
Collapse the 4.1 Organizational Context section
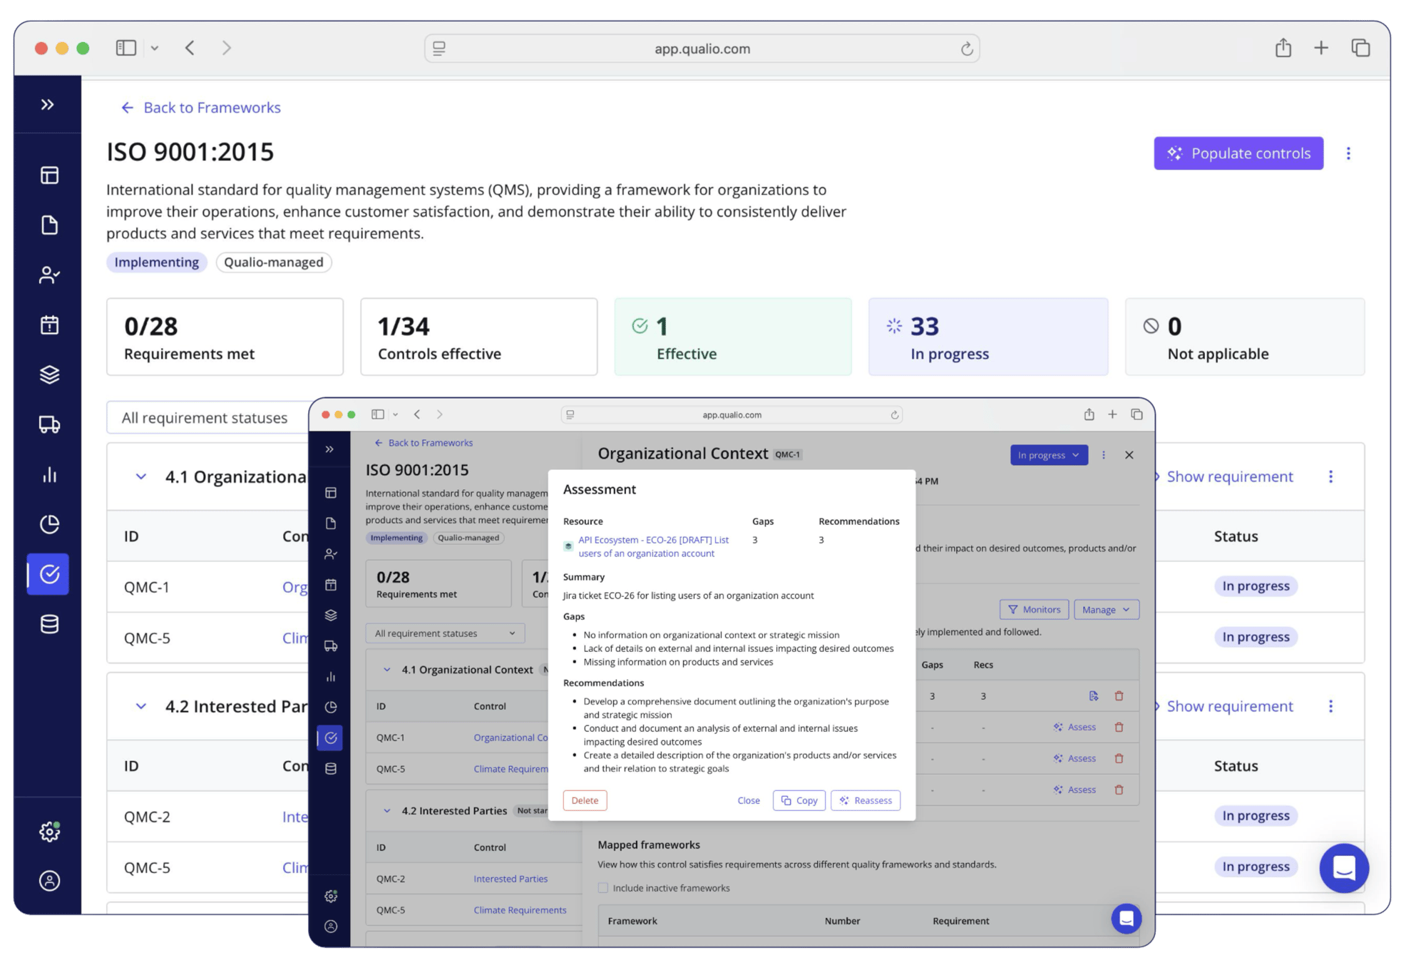tap(140, 476)
